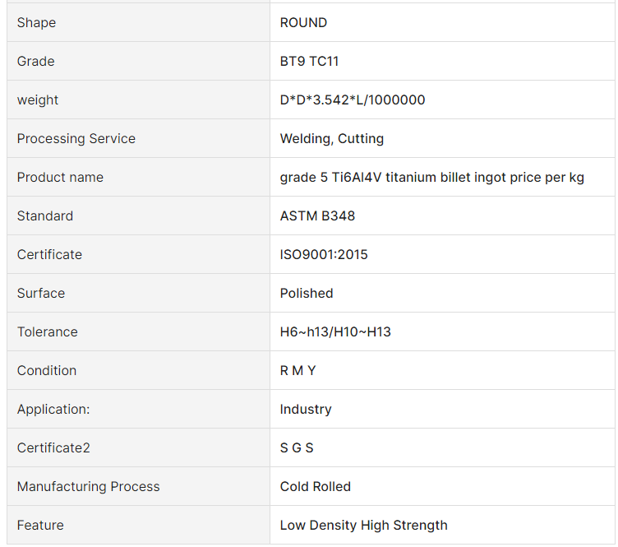
Task: Click the "Standard" row label
Action: (x=44, y=216)
